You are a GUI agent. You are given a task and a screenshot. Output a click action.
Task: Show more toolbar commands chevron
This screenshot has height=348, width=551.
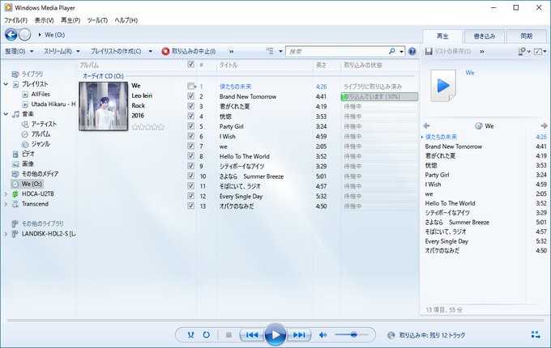pos(231,52)
